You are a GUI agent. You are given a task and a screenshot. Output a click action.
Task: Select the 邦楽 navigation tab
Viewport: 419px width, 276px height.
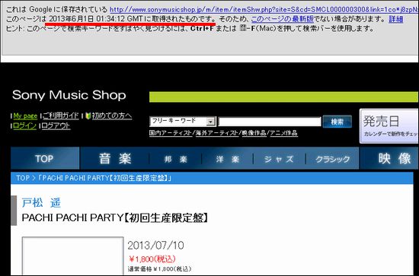click(175, 159)
